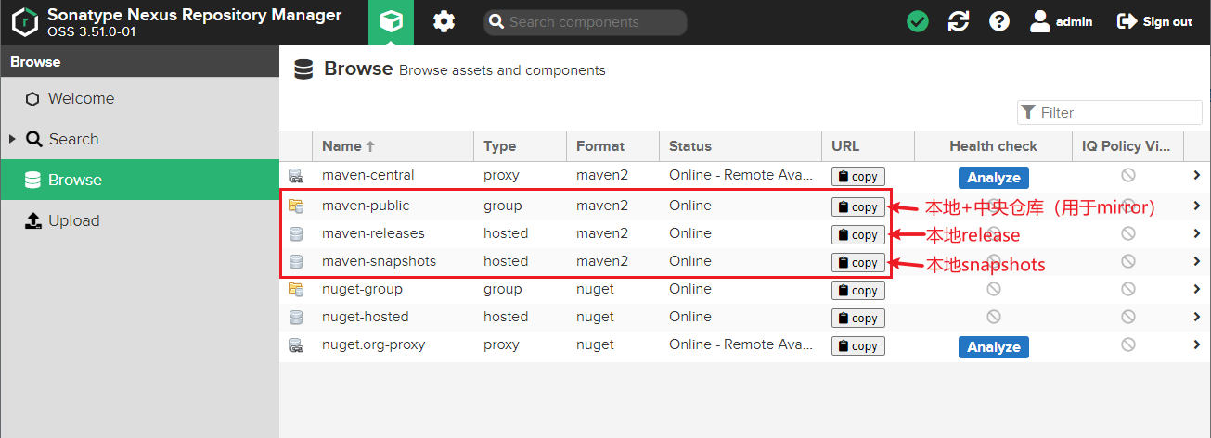Expand the Search tree item arrow
Image resolution: width=1211 pixels, height=438 pixels.
[x=13, y=139]
